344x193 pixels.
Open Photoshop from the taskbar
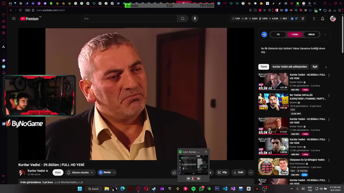click(x=217, y=189)
